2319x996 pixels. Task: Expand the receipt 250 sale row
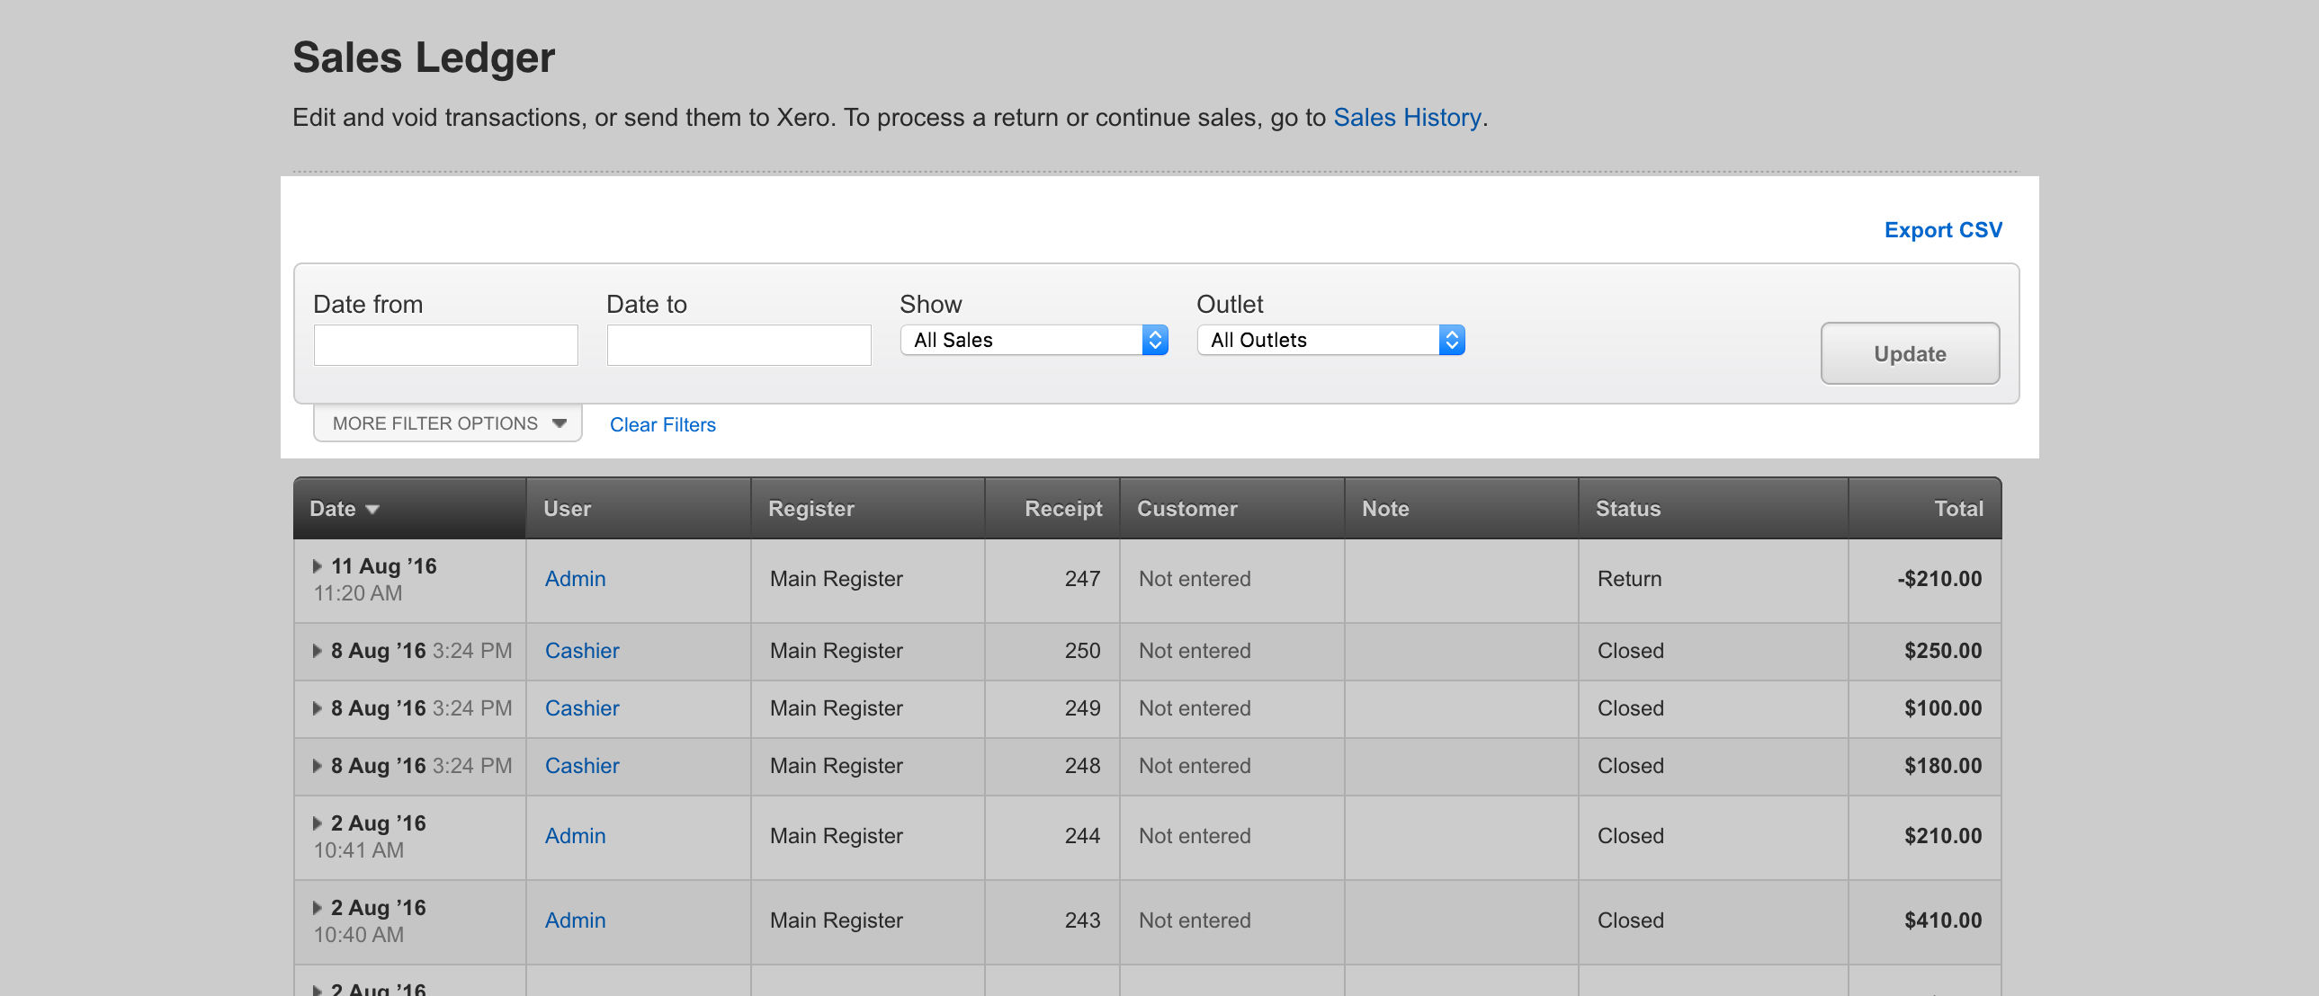point(317,651)
